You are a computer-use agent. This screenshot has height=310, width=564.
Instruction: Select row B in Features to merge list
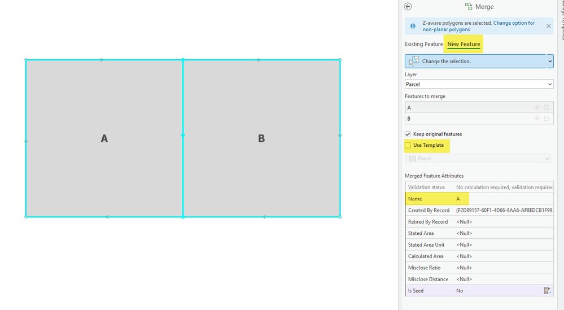[479, 119]
